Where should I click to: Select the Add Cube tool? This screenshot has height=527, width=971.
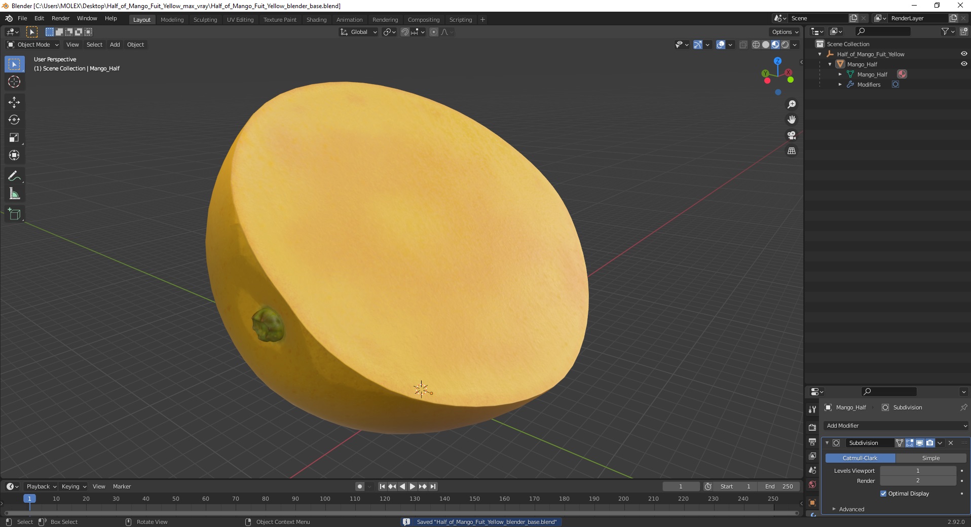tap(14, 214)
